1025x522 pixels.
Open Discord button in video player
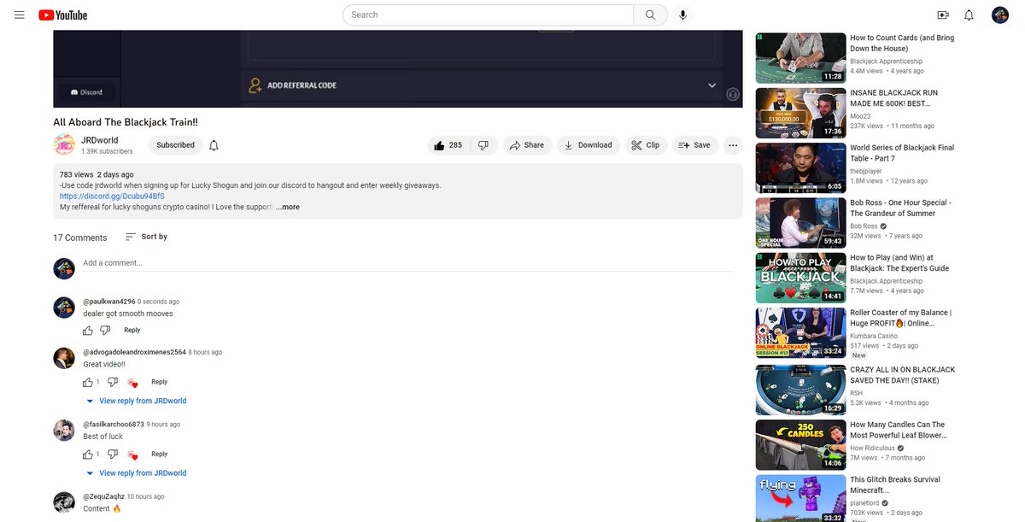coord(85,92)
